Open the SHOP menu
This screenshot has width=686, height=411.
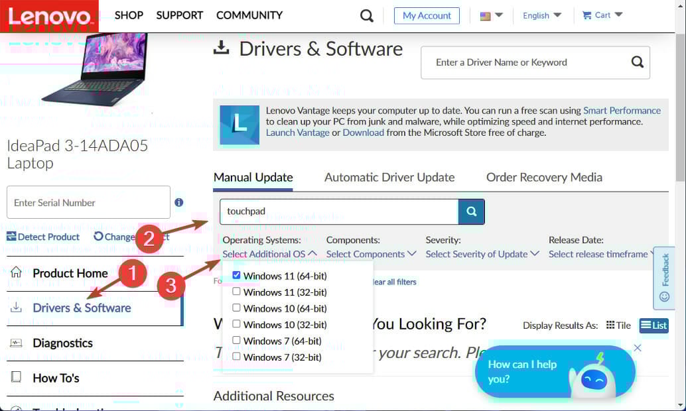click(129, 15)
